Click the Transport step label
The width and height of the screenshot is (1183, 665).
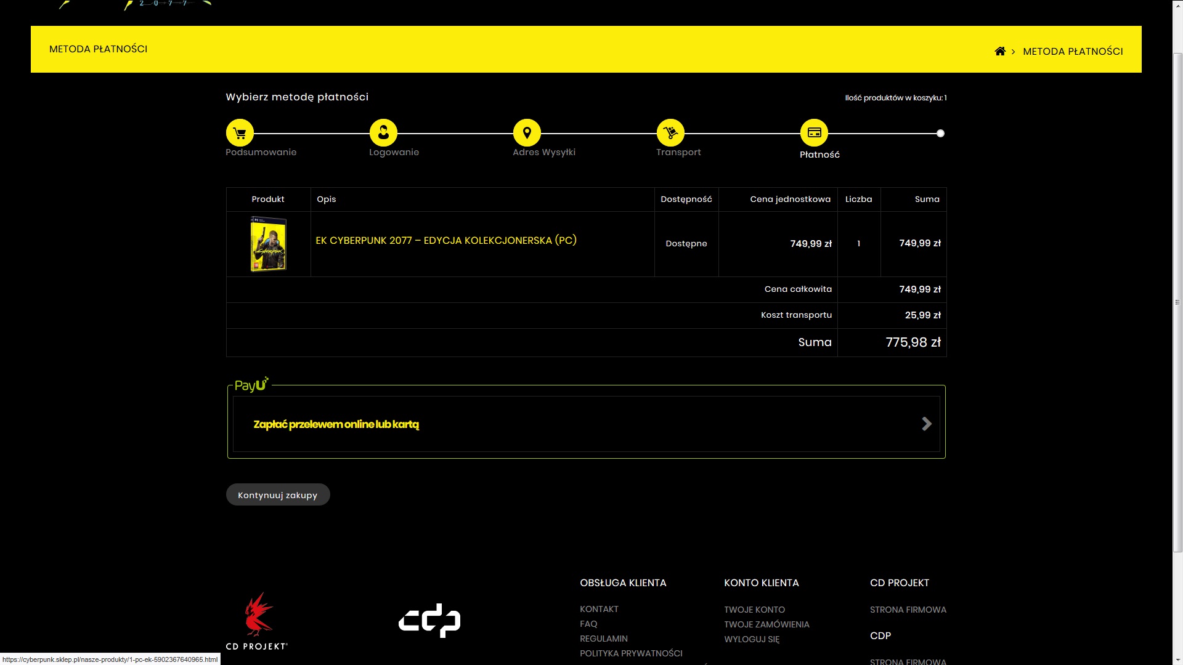coord(678,152)
